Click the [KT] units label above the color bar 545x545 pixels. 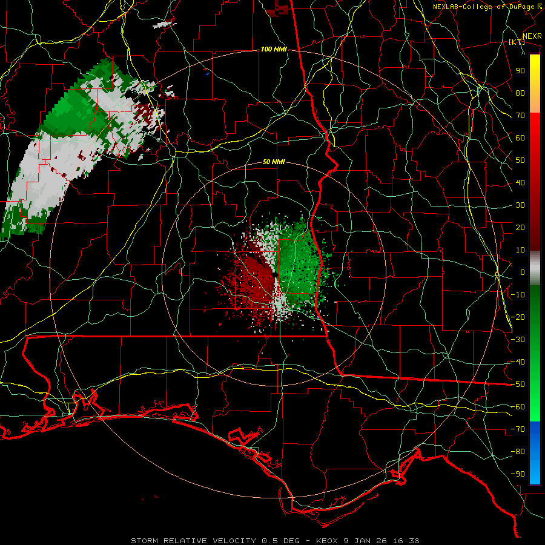[x=517, y=42]
